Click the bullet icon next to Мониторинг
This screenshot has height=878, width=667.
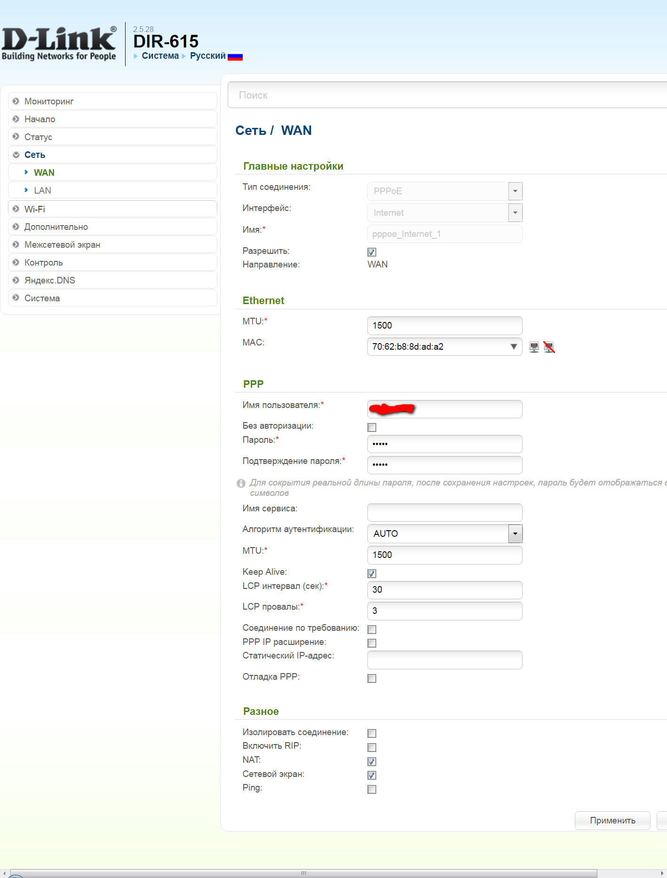[x=16, y=101]
